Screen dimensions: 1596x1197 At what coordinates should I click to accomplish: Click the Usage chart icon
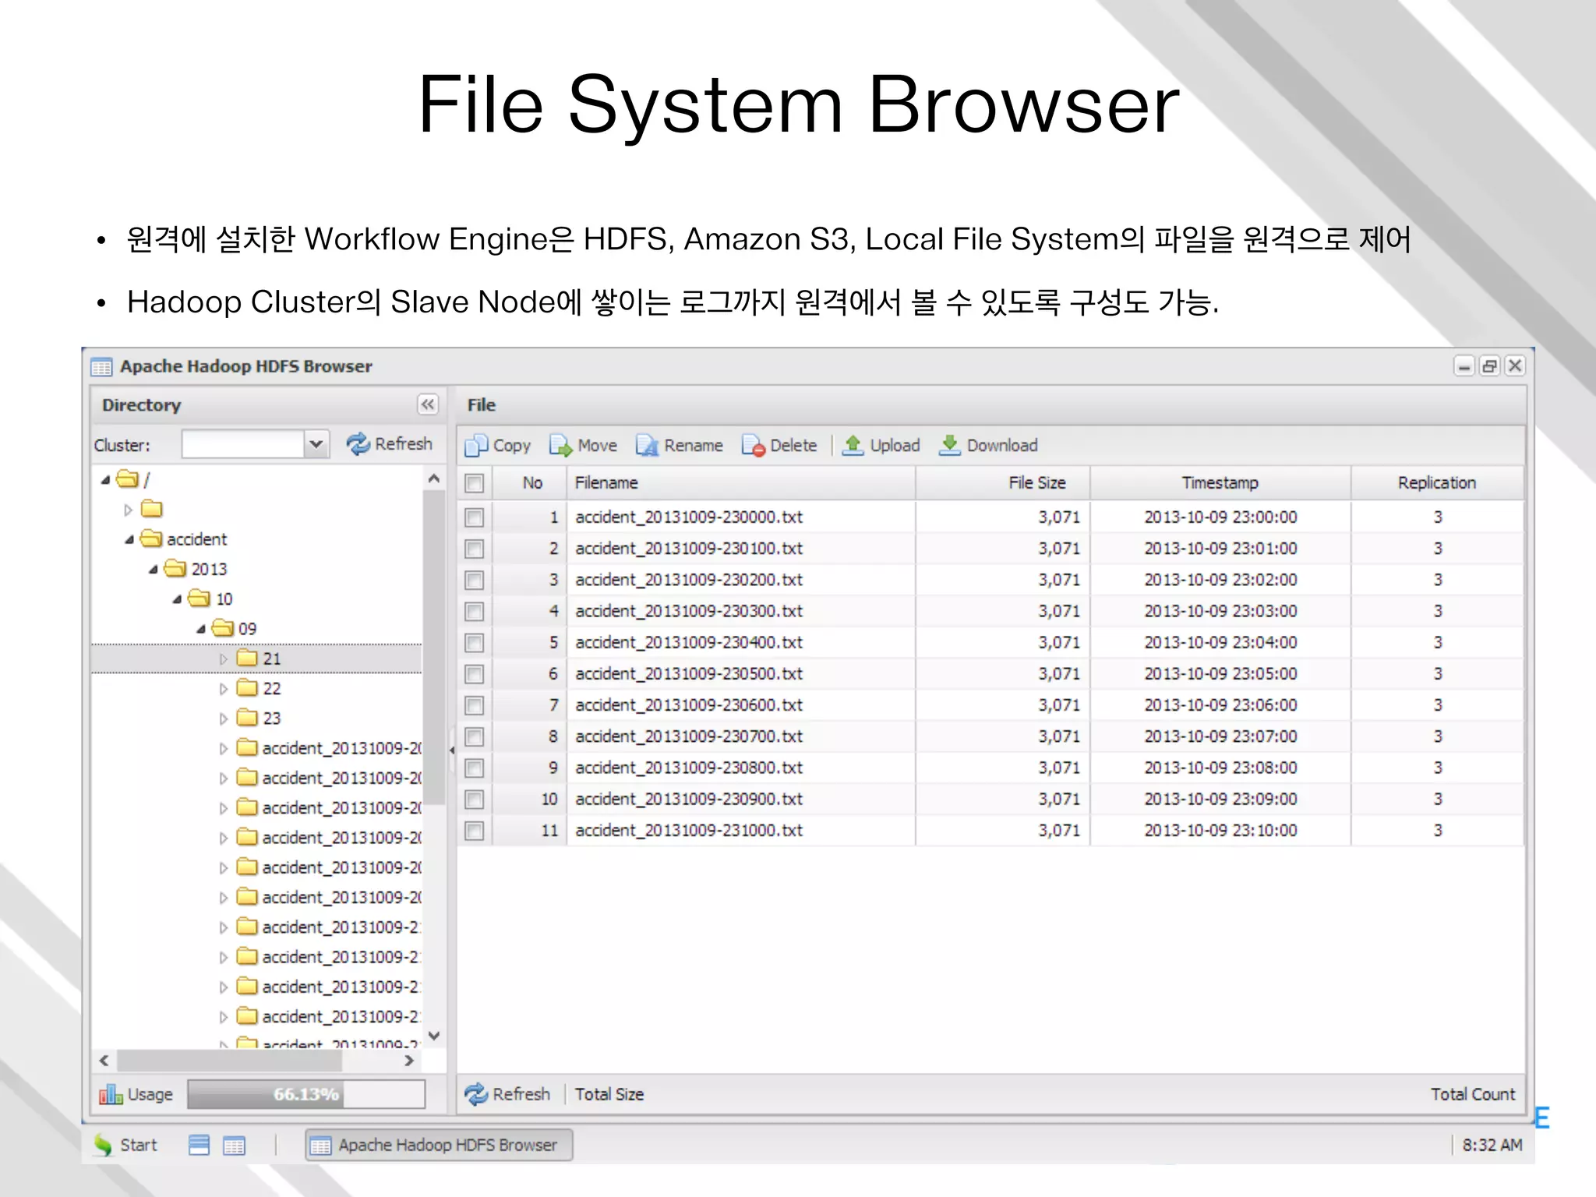110,1094
